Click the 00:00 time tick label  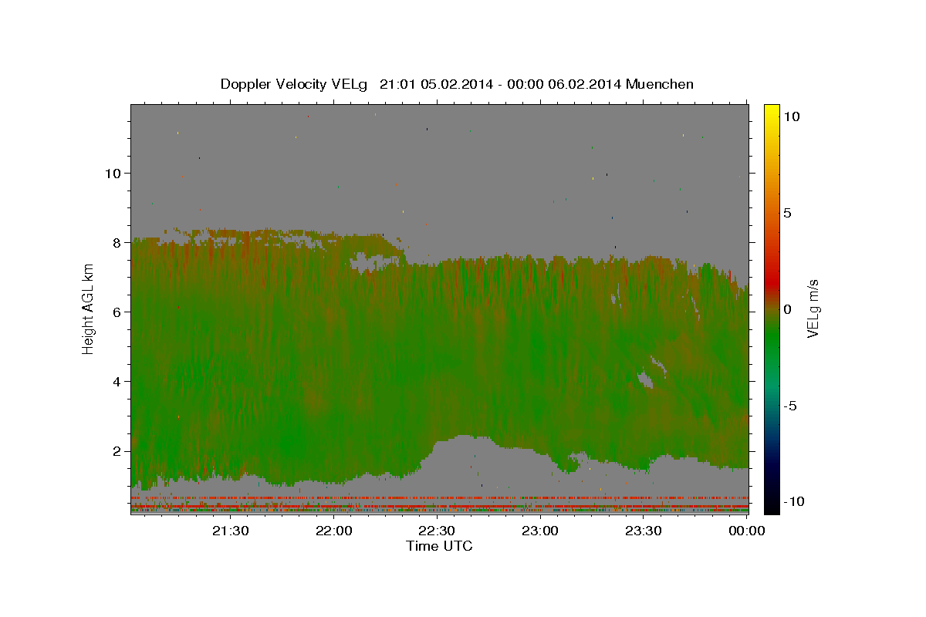746,531
